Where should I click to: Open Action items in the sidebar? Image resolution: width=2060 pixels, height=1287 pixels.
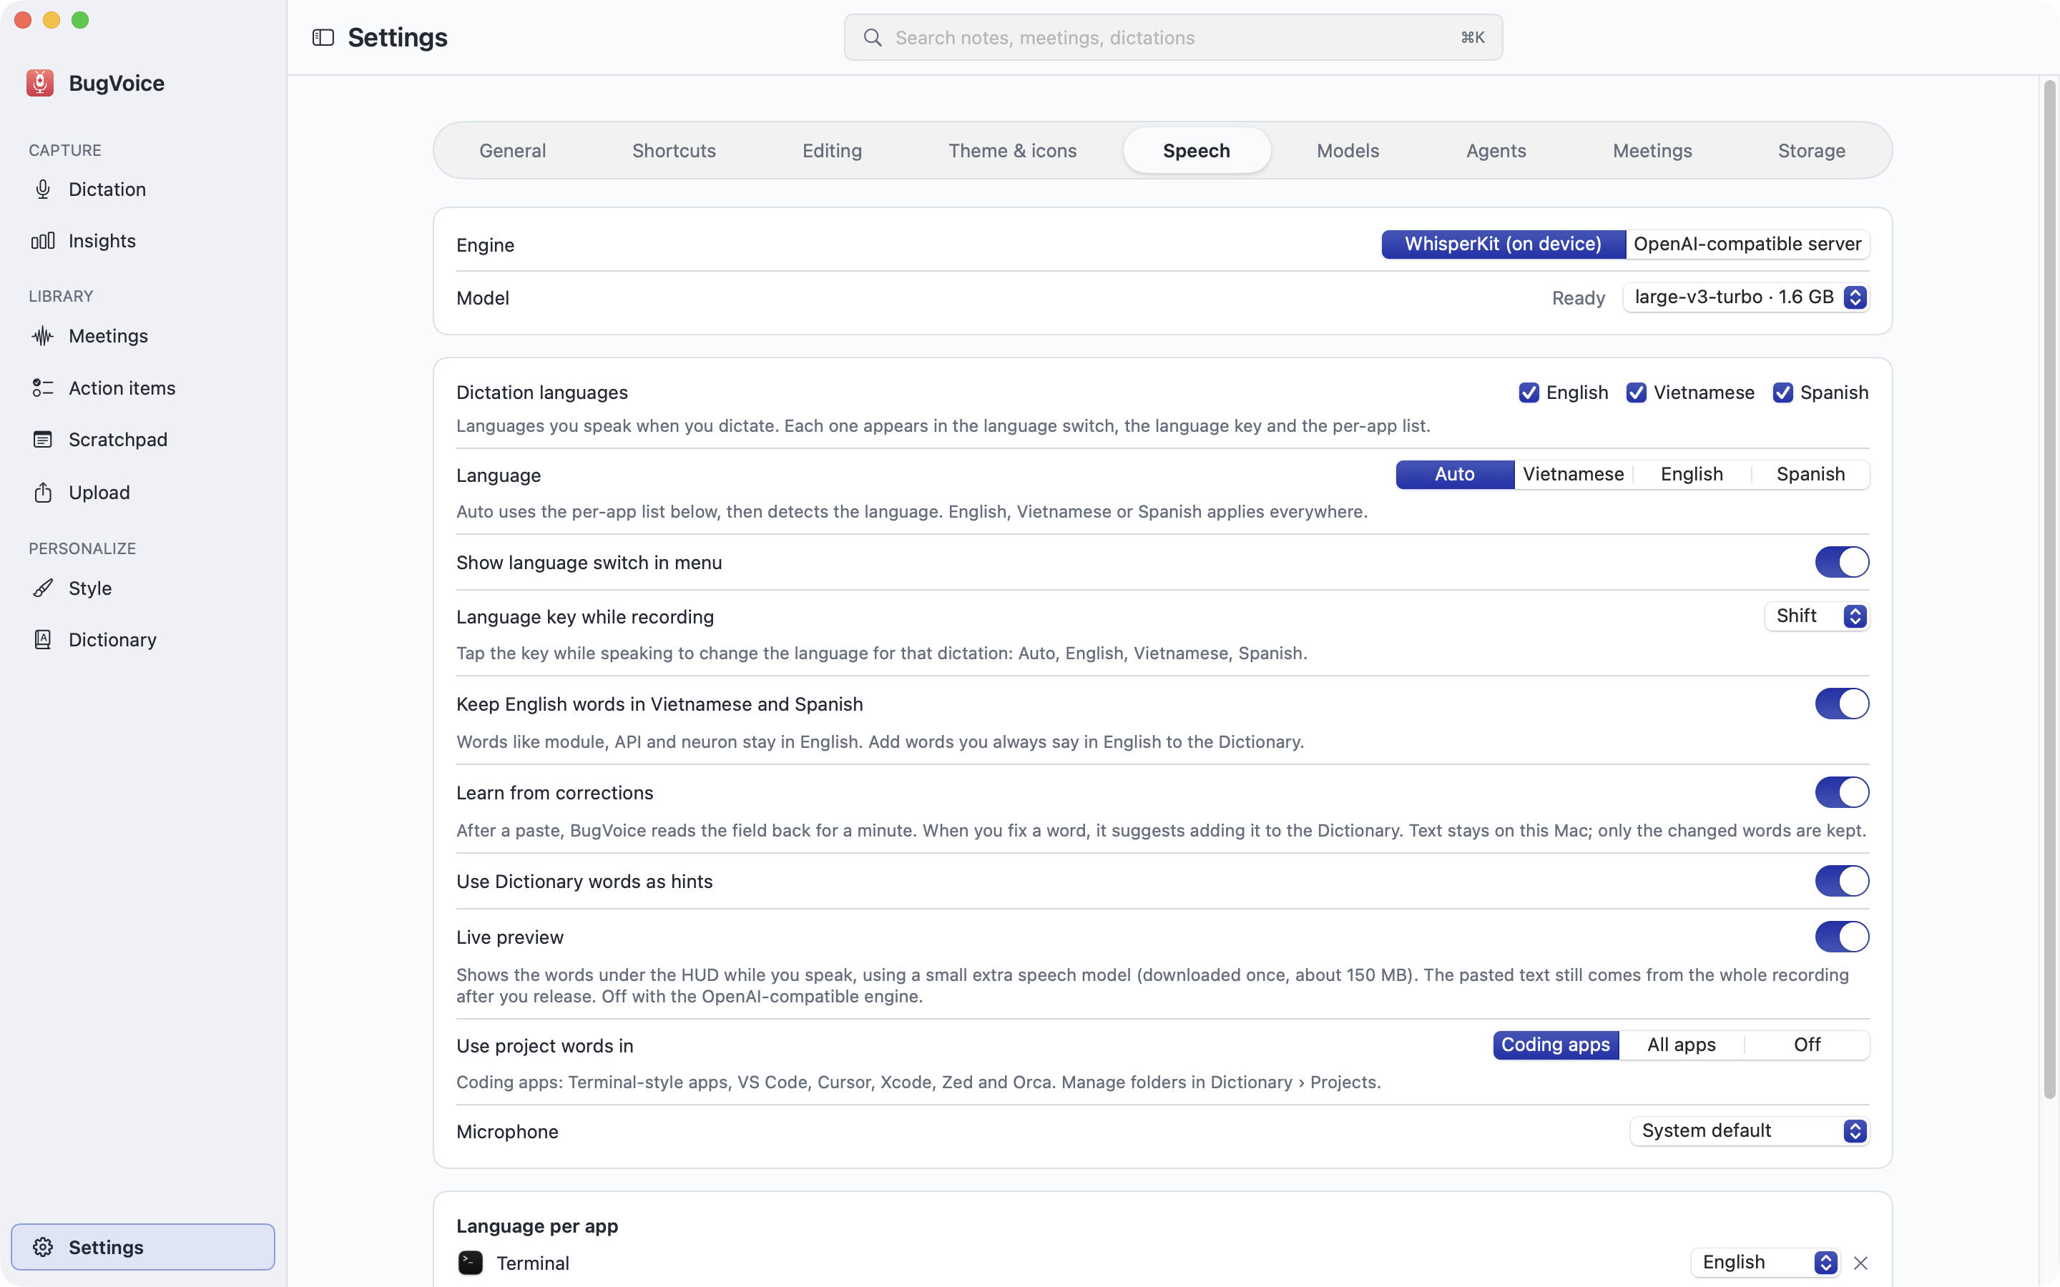tap(143, 388)
